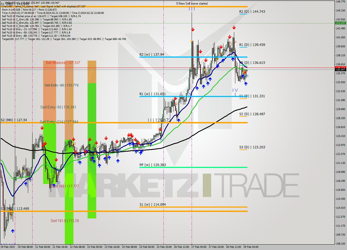347x250 pixels.
Task: Select the 'S1 (w) | 114.094' weekly label
Action: tap(153, 205)
